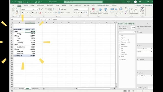Click the Name Box showing B4
The height and width of the screenshot is (92, 163).
coord(23,19)
